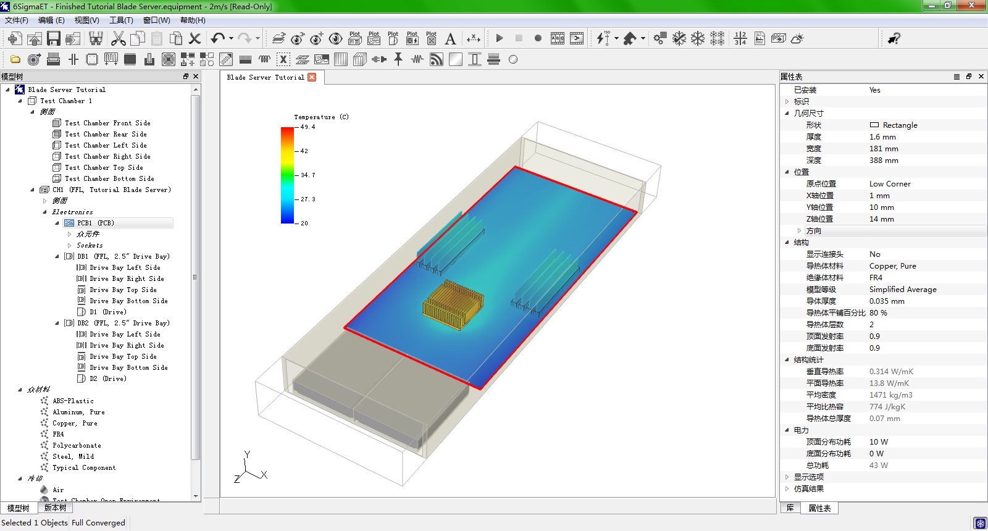Switch to the 版本树 tab
Viewport: 988px width, 531px height.
tap(55, 508)
